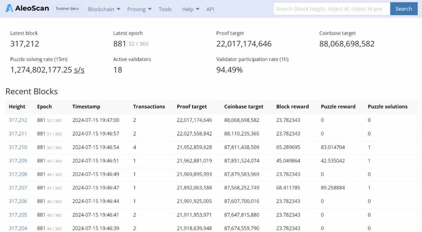
Task: Click proof target 21,892,063,188
Action: 194,187
